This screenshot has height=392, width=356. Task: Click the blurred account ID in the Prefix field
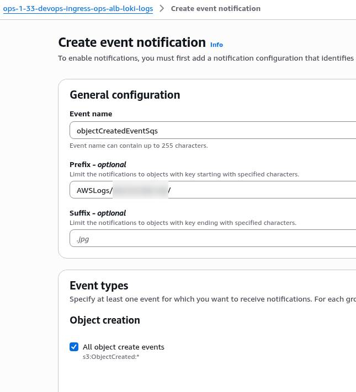[x=140, y=191]
